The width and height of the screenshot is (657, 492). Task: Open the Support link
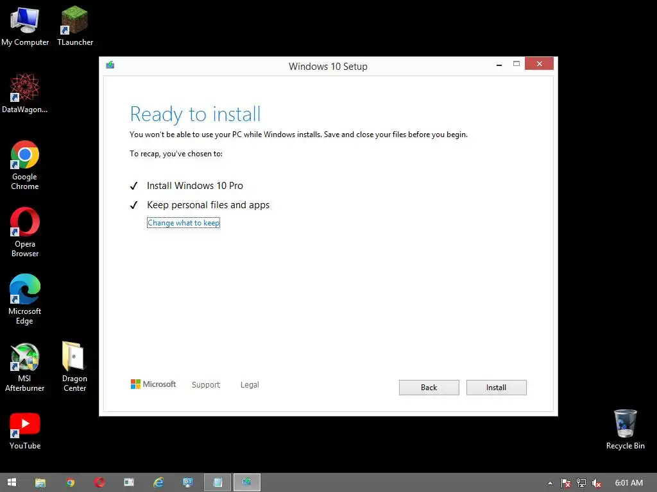(206, 384)
